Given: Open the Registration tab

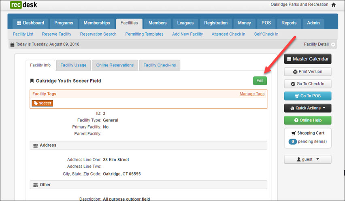Looking at the screenshot, I should click(x=216, y=23).
